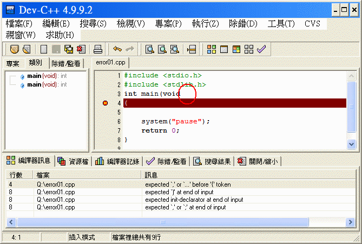
Task: Click the code line "#include <stdio.h>"
Action: click(163, 76)
